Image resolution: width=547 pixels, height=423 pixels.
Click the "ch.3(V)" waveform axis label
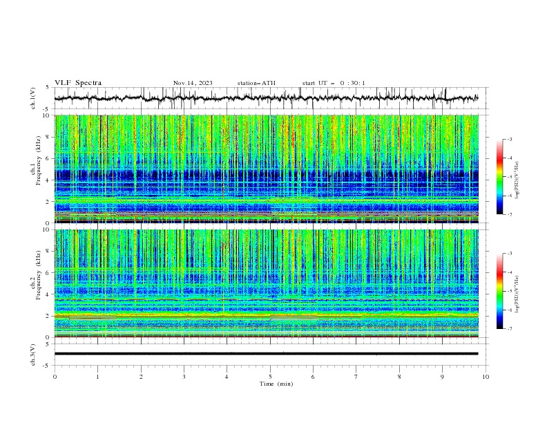tap(33, 355)
